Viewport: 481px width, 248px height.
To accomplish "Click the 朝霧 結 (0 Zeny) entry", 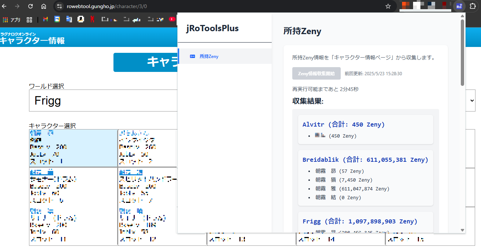I will point(338,197).
